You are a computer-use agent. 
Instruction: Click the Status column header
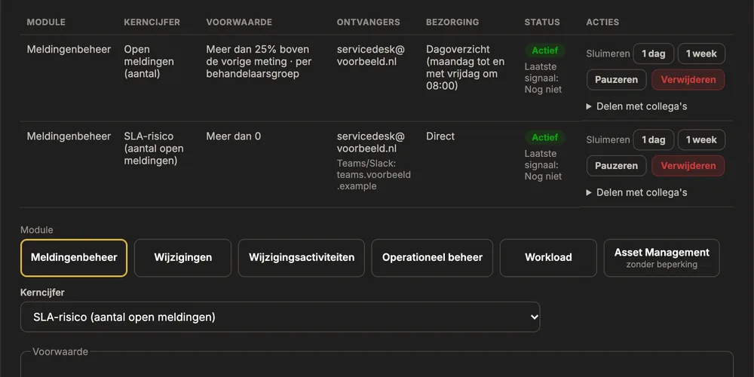pyautogui.click(x=542, y=22)
